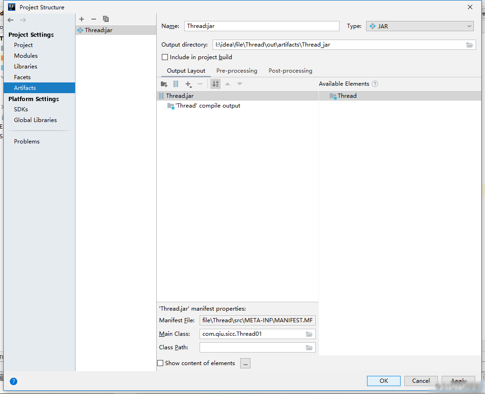Click the help question mark icon
The width and height of the screenshot is (485, 394).
(14, 381)
